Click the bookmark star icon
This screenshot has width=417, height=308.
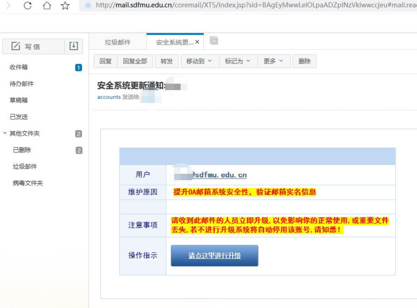(x=65, y=6)
